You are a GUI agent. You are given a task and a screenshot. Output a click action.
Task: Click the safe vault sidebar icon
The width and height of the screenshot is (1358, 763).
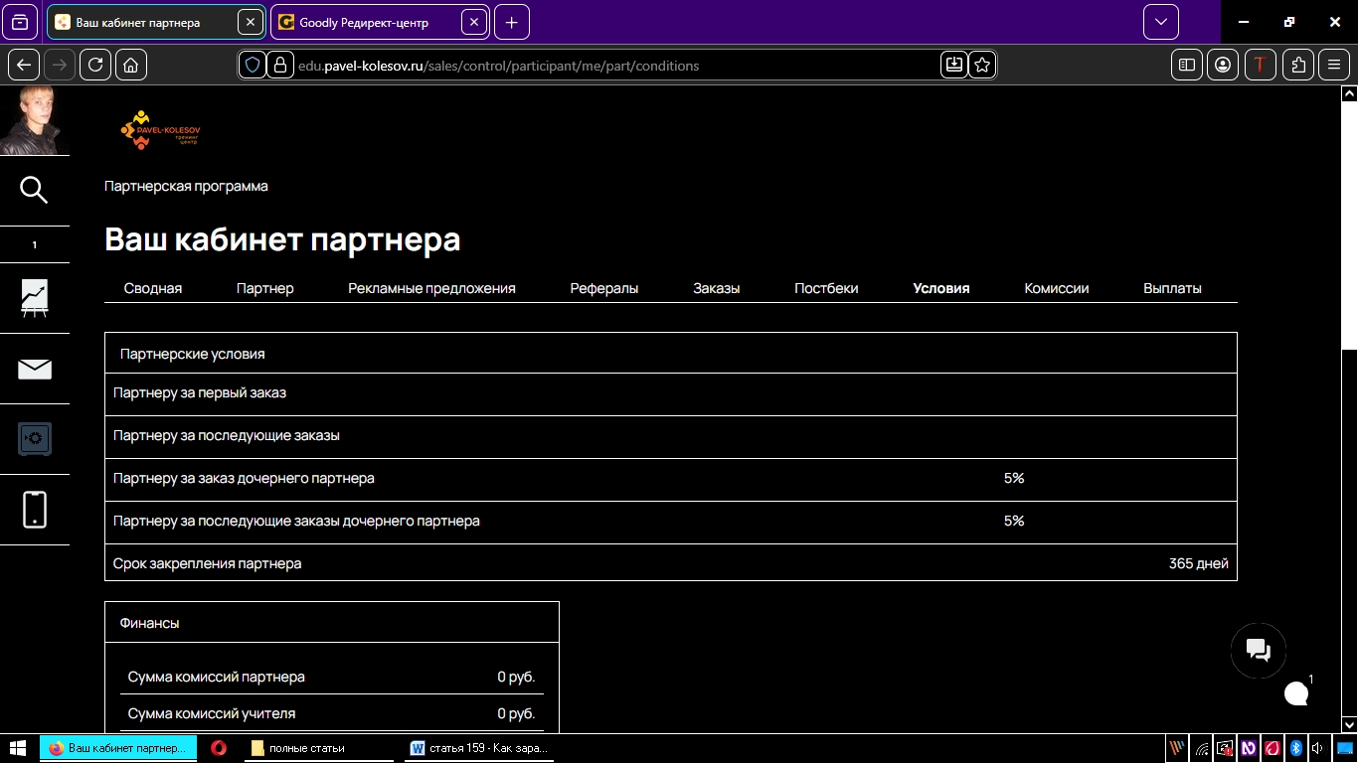point(34,438)
